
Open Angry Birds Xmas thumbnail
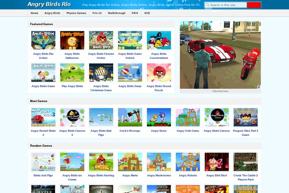[130, 72]
